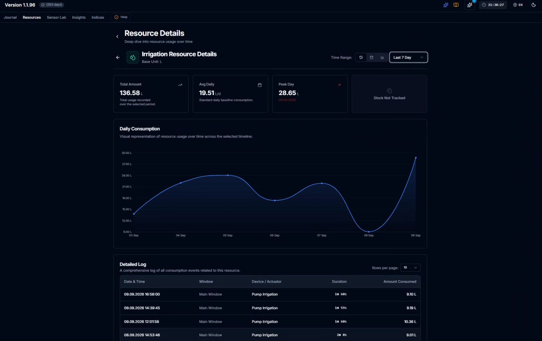Open the Last 7 Day dropdown
This screenshot has width=542, height=341.
(x=408, y=57)
